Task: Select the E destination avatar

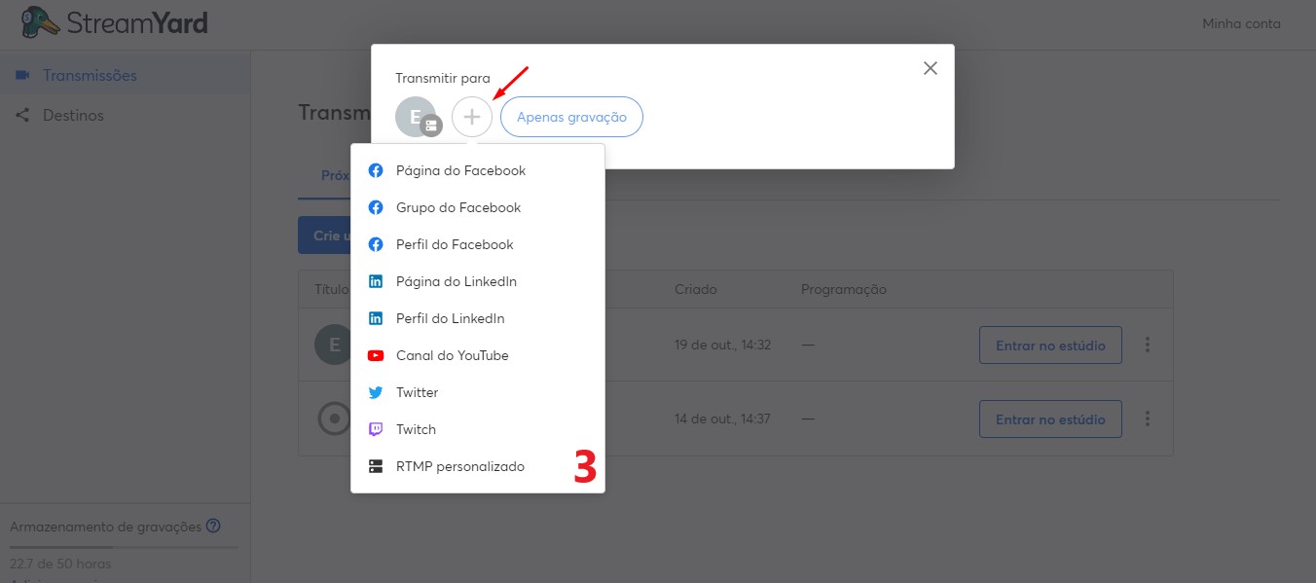Action: [416, 117]
